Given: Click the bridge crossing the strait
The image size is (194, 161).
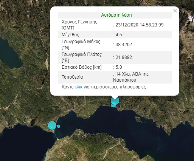Looking at the screenshot, I should coord(55,135).
